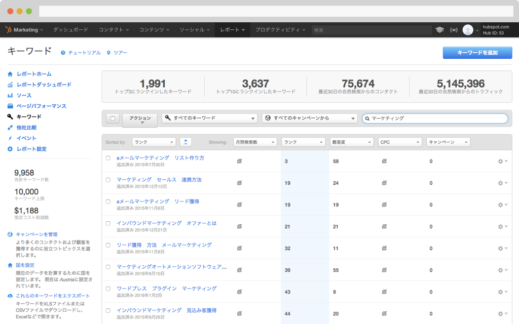Open the user avatar menu
The width and height of the screenshot is (519, 324).
click(x=468, y=30)
